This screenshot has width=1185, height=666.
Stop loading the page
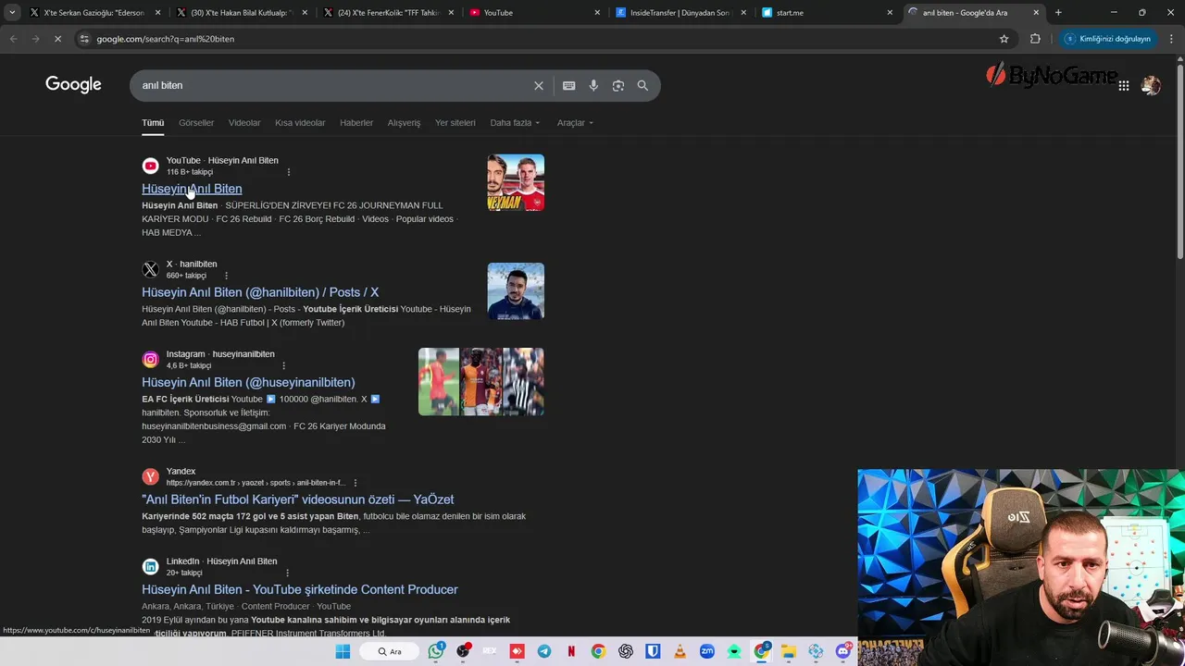tap(57, 39)
